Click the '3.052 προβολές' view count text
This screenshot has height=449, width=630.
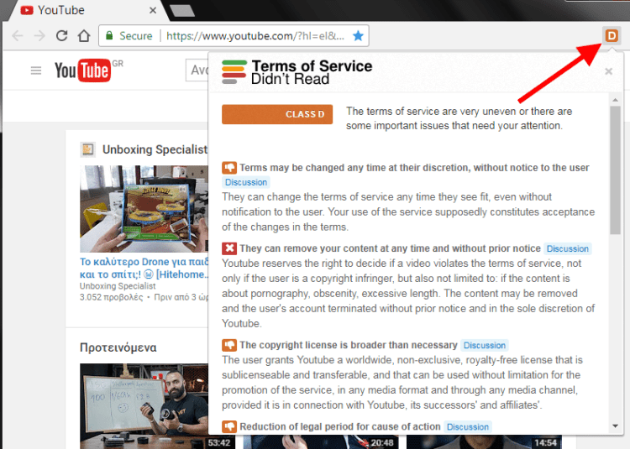[x=111, y=297]
